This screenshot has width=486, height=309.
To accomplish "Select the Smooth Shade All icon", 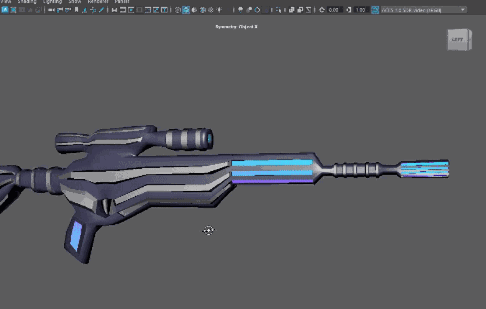I will coord(185,10).
